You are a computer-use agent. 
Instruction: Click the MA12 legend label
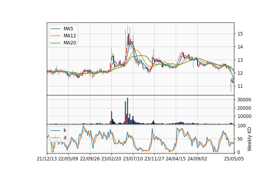tap(70, 36)
